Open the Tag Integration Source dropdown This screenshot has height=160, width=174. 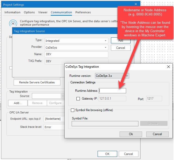point(48,96)
